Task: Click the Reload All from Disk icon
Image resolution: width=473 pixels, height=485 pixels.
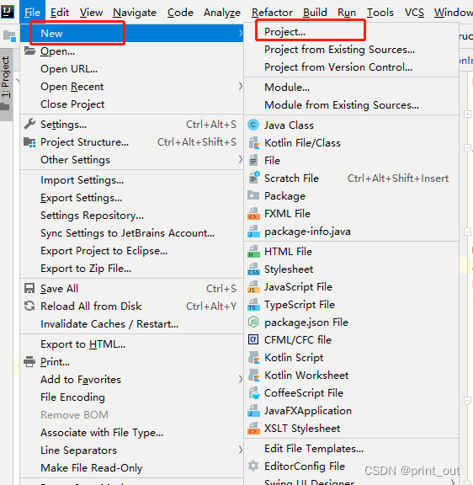Action: (29, 306)
